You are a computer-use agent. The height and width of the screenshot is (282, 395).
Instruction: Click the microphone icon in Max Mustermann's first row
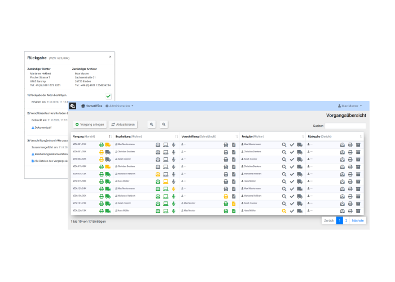[174, 145]
